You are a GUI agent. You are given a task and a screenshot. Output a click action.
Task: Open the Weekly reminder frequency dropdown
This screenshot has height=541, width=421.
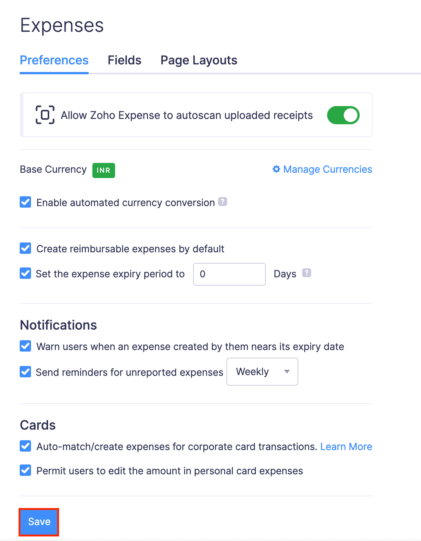[262, 372]
